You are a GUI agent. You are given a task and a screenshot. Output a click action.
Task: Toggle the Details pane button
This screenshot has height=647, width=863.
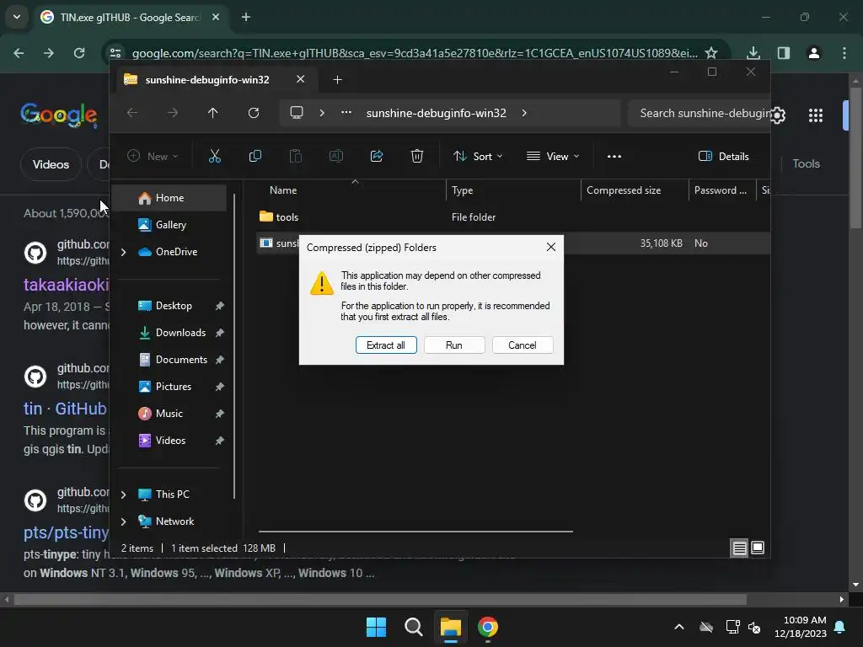[x=724, y=156]
